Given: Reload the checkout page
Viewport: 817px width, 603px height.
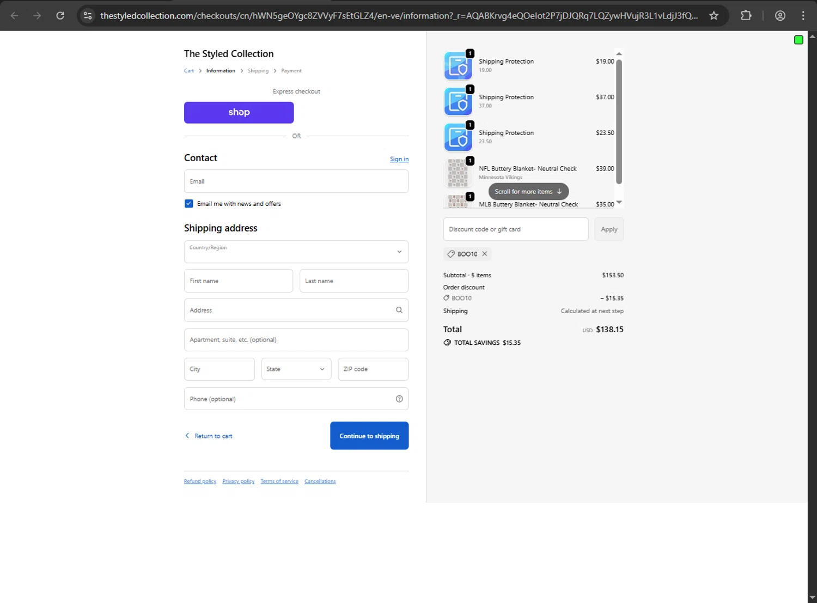Looking at the screenshot, I should point(60,16).
